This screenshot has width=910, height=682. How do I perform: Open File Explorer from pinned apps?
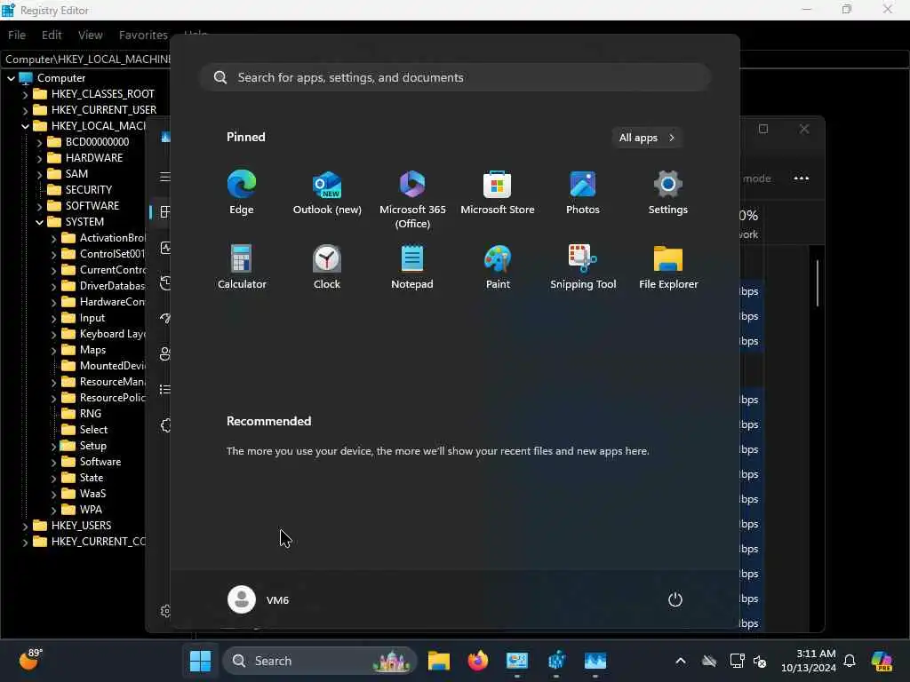pyautogui.click(x=668, y=267)
